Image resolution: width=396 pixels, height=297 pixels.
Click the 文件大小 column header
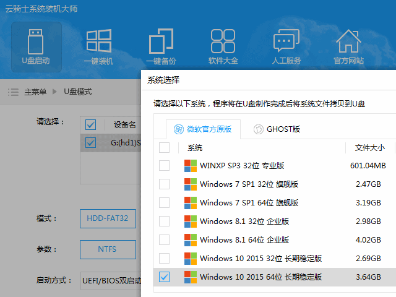370,148
